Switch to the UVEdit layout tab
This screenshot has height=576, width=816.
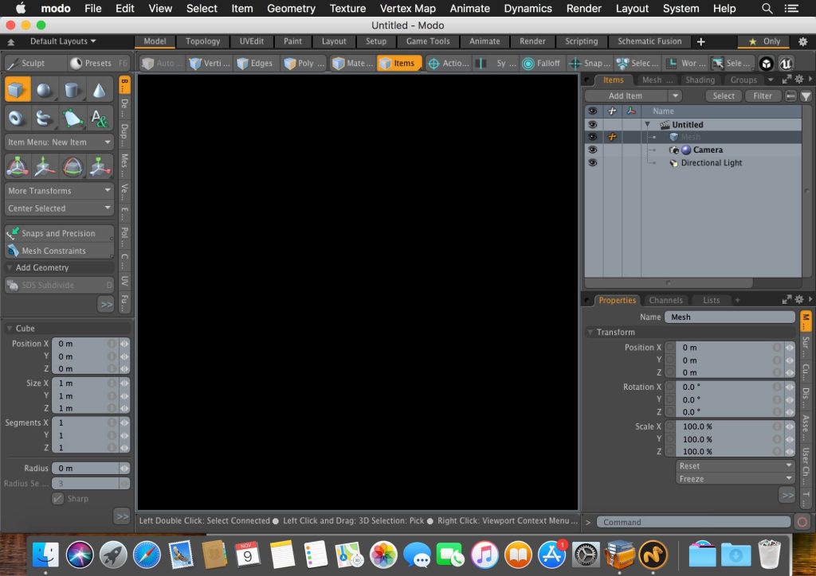tap(251, 41)
